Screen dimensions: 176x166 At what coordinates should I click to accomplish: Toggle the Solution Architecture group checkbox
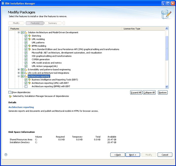pyautogui.click(x=22, y=32)
